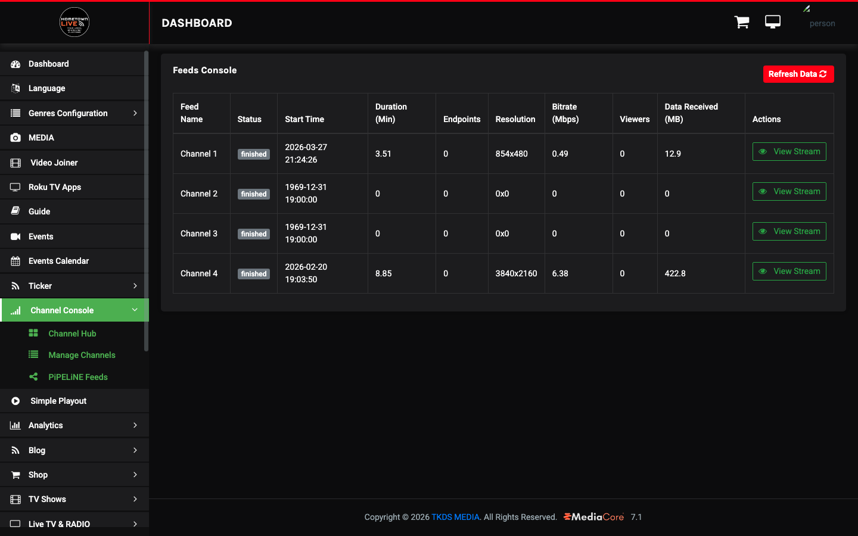Click the Channel Hub grid icon
The width and height of the screenshot is (858, 536).
(x=33, y=333)
